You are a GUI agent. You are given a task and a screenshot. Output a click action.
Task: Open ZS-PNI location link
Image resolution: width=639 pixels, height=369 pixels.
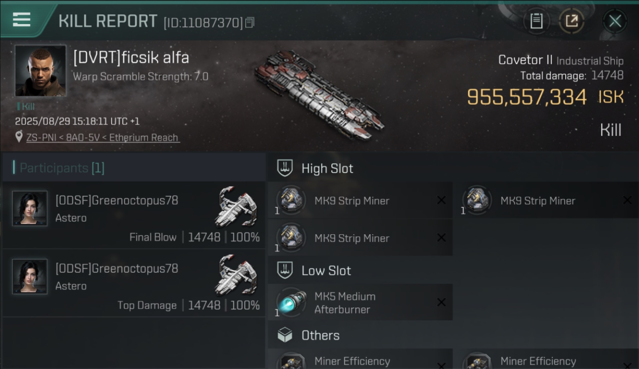coord(103,137)
